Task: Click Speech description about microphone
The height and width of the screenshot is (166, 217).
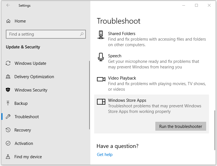Action: click(x=153, y=64)
